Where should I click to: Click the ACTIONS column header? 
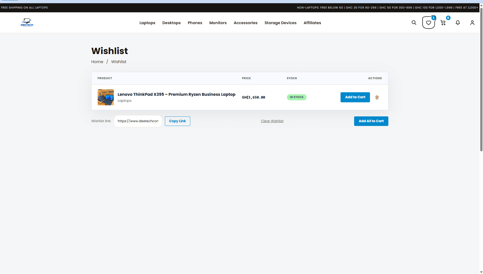pos(375,78)
